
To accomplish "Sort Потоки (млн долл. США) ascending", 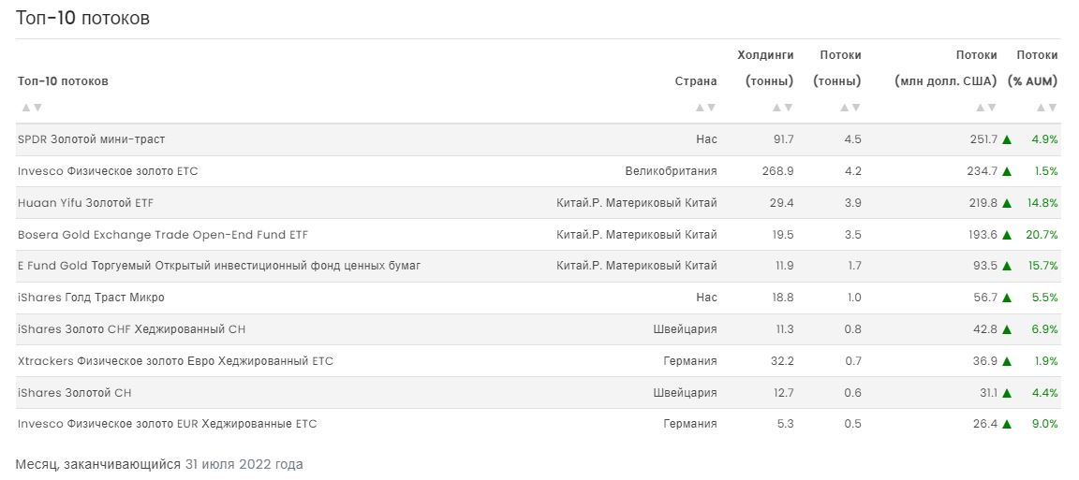I will click(x=981, y=108).
